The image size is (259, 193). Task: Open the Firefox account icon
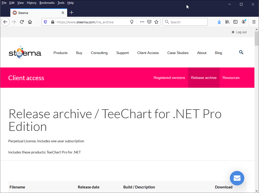click(244, 22)
